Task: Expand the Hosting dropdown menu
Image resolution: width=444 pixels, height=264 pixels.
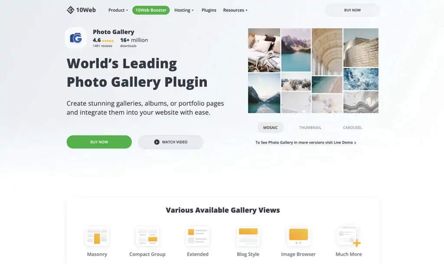Action: 184,10
